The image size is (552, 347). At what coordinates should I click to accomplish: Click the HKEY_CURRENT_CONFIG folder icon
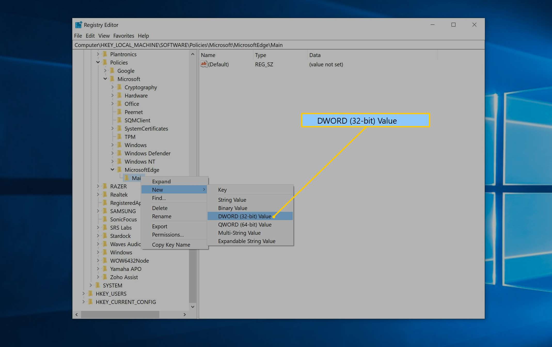[x=90, y=302]
